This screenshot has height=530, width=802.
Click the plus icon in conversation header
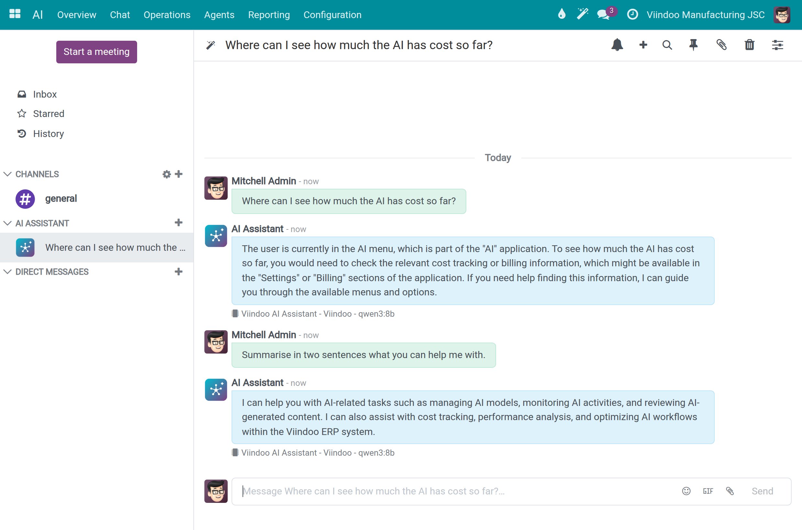coord(643,45)
